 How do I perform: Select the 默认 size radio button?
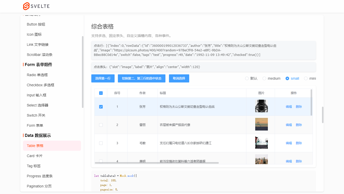(x=247, y=78)
